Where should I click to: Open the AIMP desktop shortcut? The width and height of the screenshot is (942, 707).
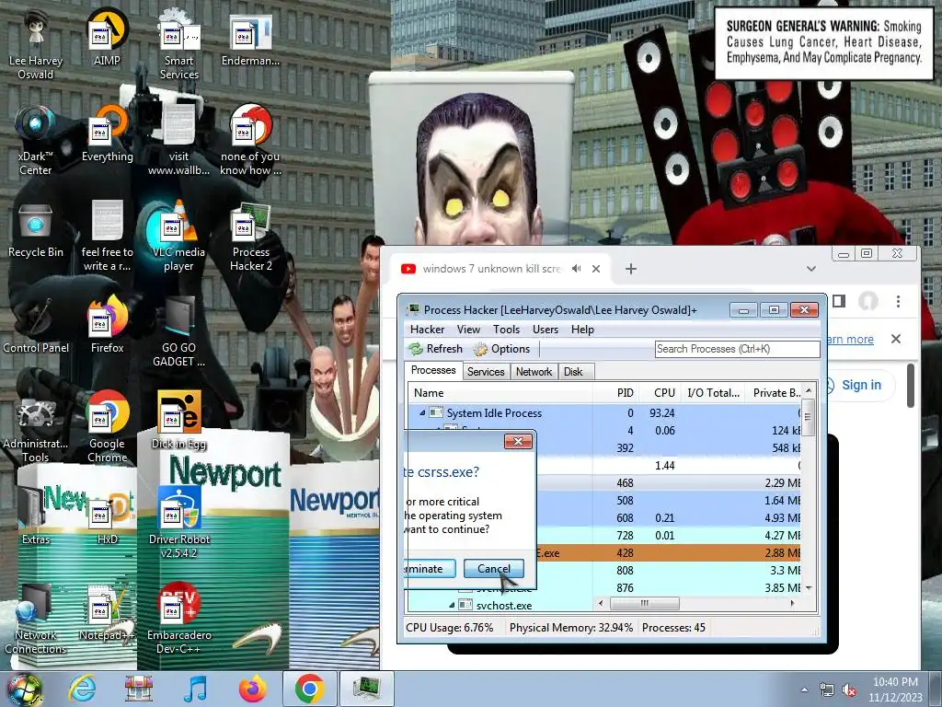tap(107, 39)
